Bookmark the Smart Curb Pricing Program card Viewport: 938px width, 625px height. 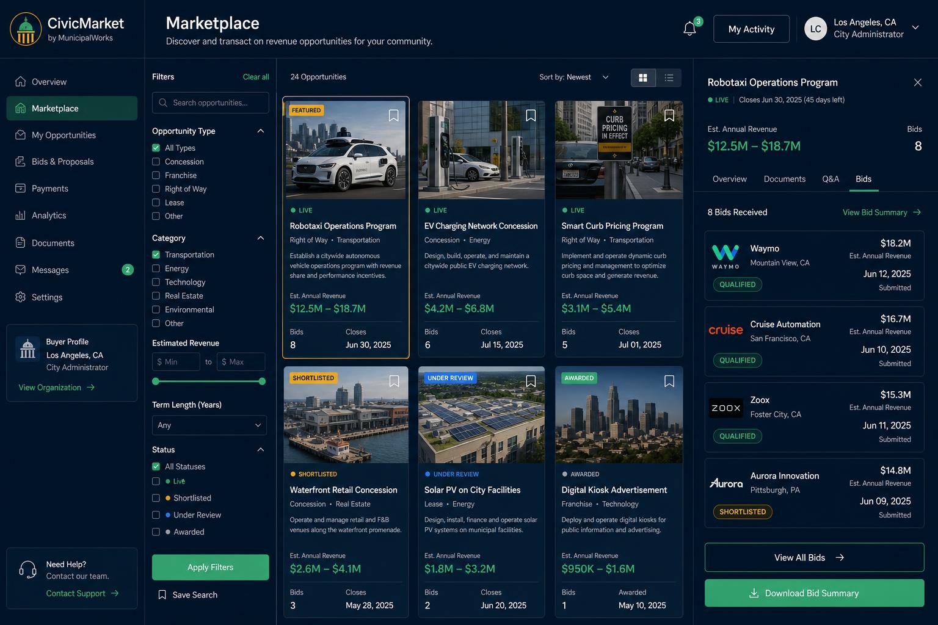[669, 115]
